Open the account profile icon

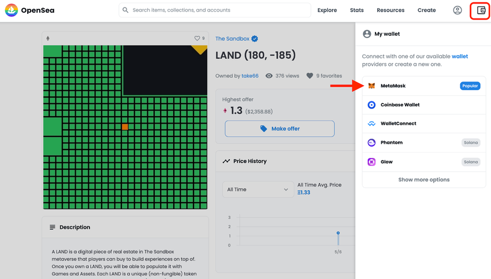[x=457, y=10]
